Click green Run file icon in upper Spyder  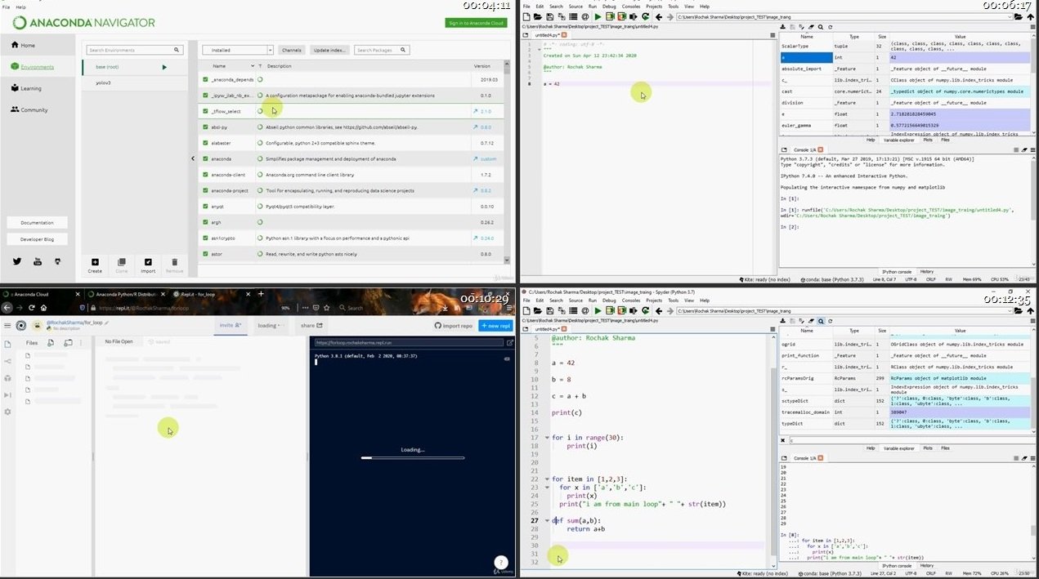(598, 16)
